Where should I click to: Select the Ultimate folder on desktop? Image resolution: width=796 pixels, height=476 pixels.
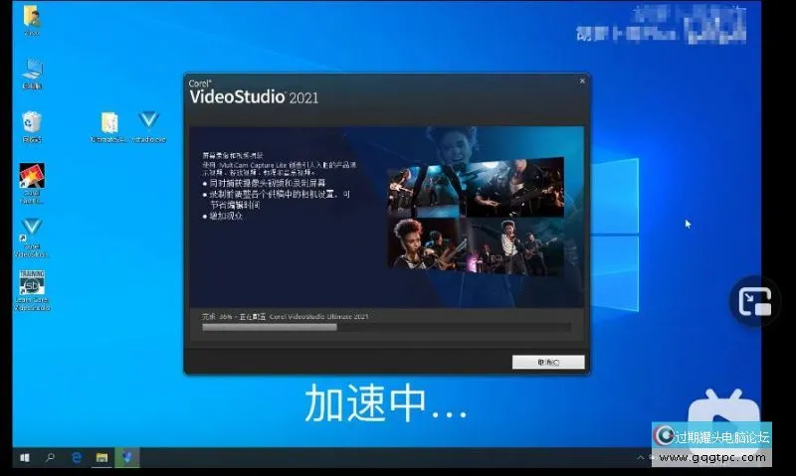point(109,123)
